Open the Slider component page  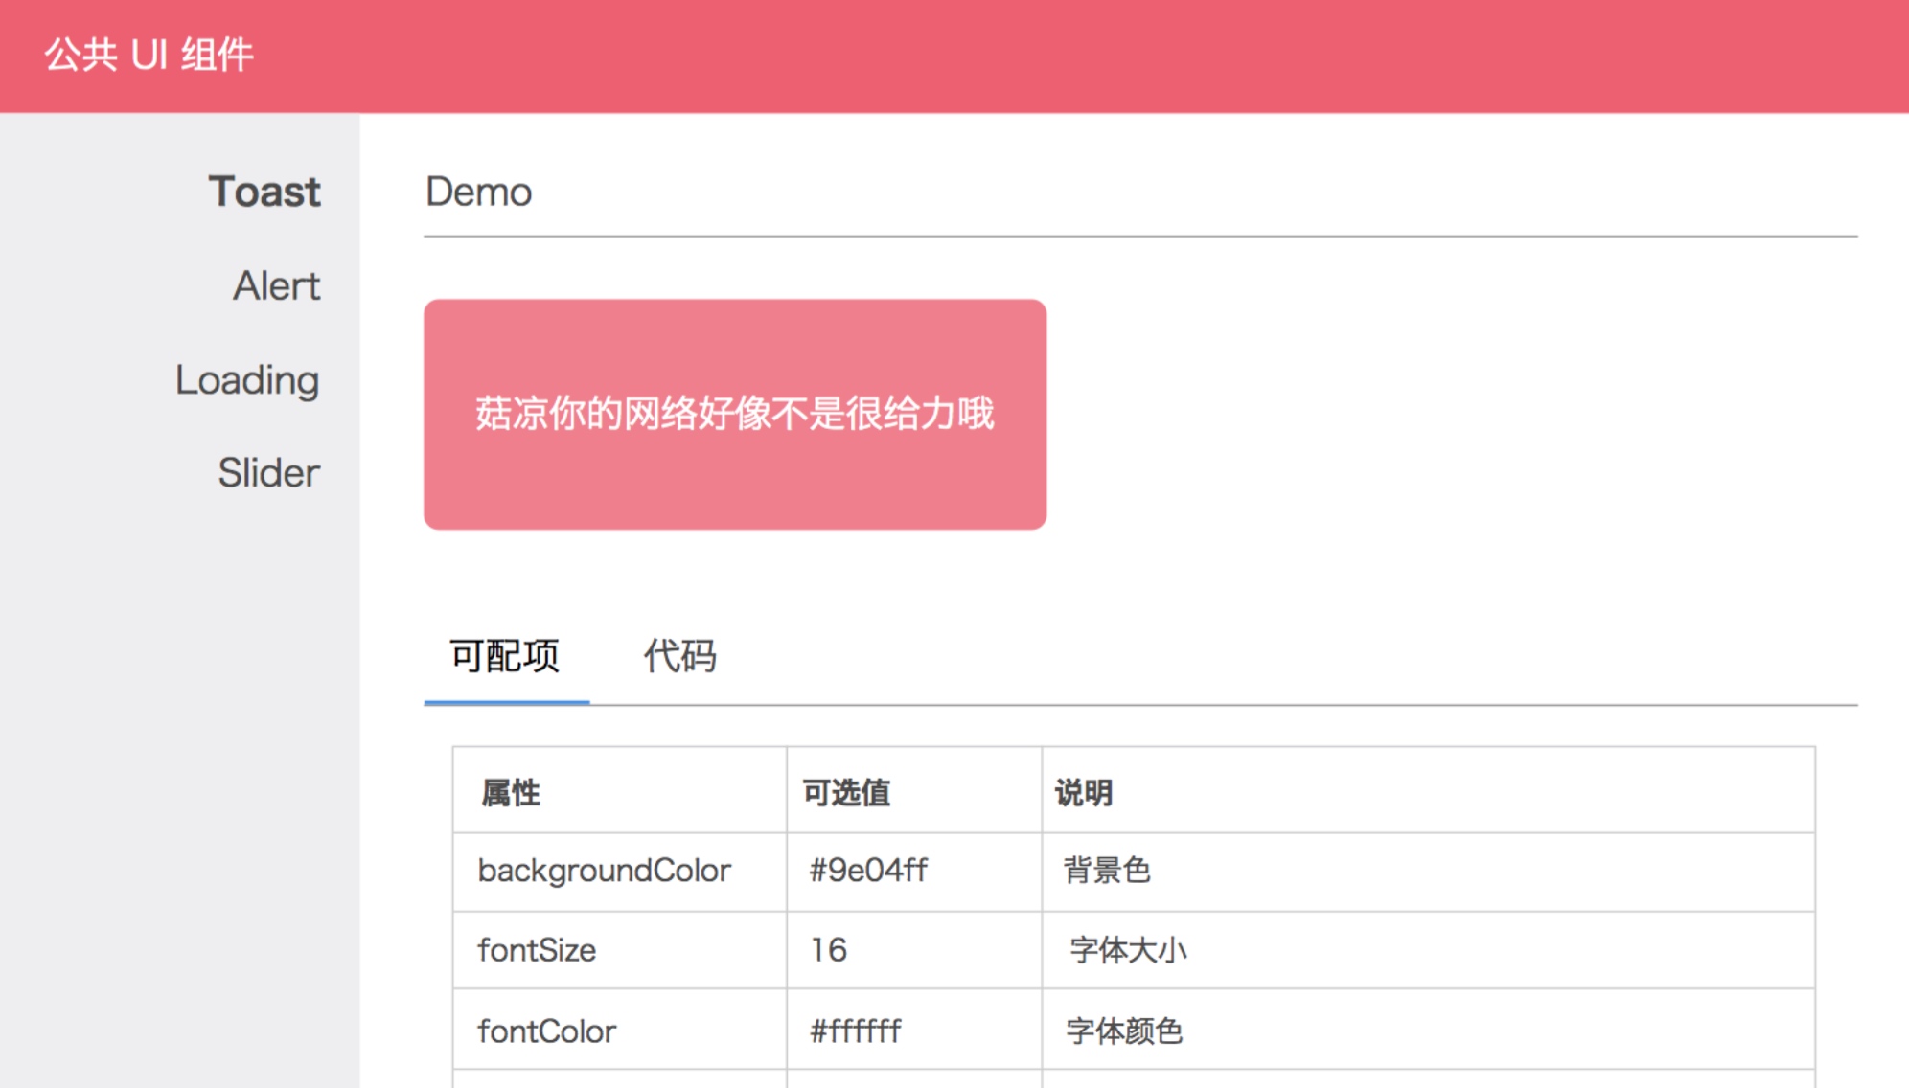coord(268,473)
